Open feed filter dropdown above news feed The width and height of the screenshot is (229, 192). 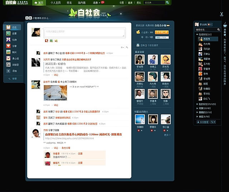[122, 47]
